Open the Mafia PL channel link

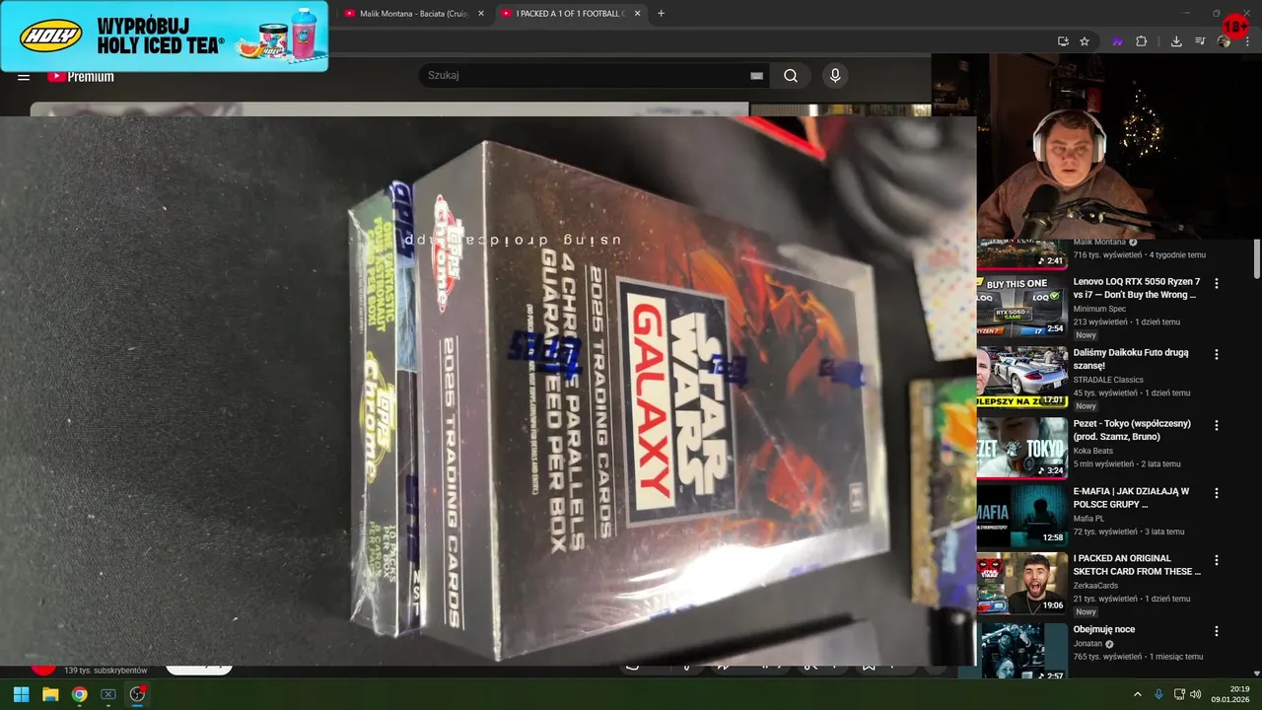[x=1088, y=518]
